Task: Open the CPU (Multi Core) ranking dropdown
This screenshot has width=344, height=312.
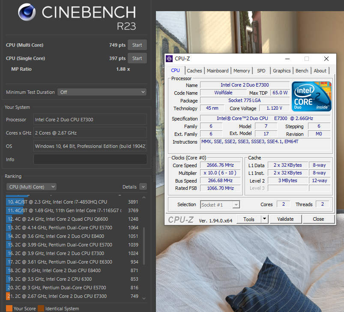Action: click(x=31, y=187)
